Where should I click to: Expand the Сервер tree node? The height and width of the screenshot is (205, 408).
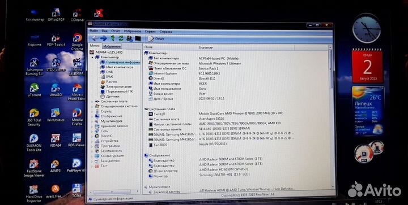[92, 111]
